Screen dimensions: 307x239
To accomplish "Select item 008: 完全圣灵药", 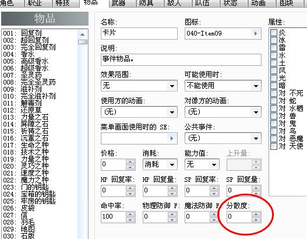I will pyautogui.click(x=40, y=82).
